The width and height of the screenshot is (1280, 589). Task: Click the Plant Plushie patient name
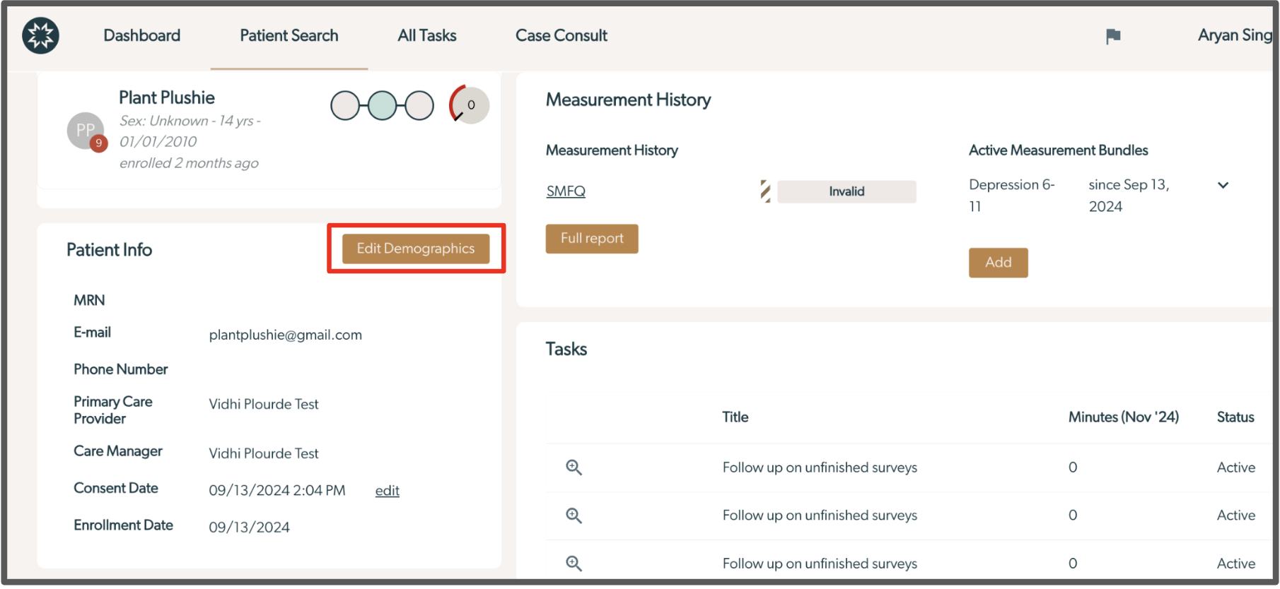(167, 97)
